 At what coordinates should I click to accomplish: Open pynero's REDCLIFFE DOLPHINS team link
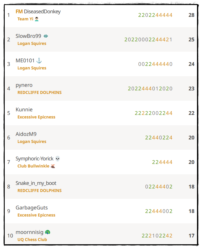(x=39, y=92)
